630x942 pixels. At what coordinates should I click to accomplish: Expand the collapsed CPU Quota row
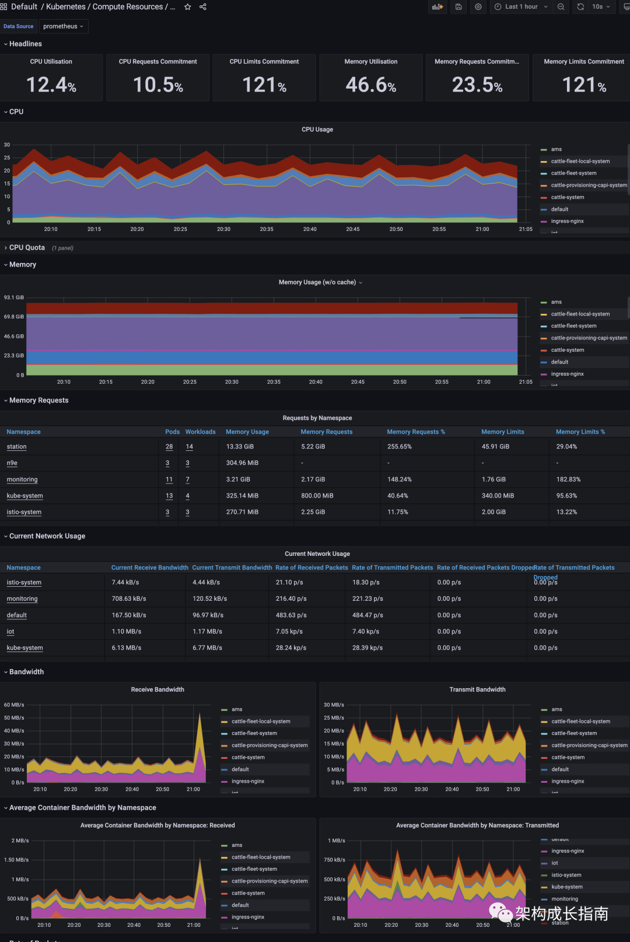pyautogui.click(x=27, y=248)
